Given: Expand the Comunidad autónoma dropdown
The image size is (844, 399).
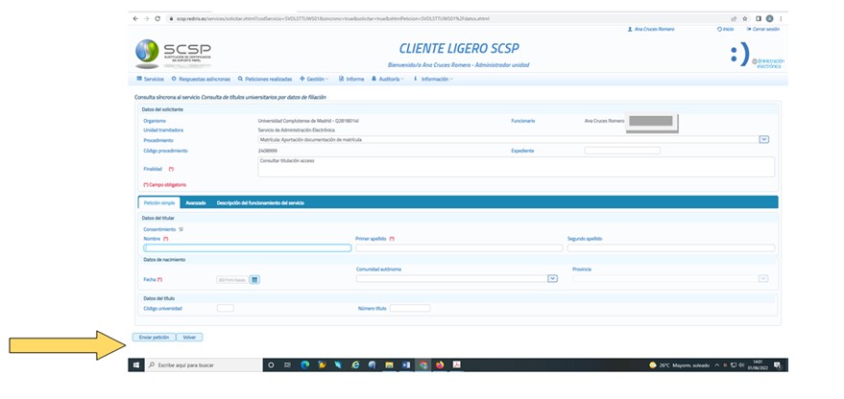Looking at the screenshot, I should coord(552,279).
